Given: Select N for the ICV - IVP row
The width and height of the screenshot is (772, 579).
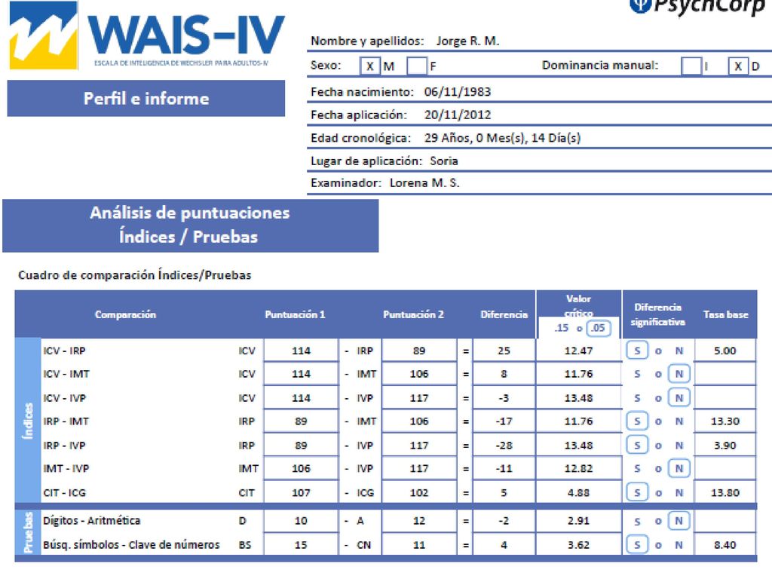Looking at the screenshot, I should click(x=679, y=398).
